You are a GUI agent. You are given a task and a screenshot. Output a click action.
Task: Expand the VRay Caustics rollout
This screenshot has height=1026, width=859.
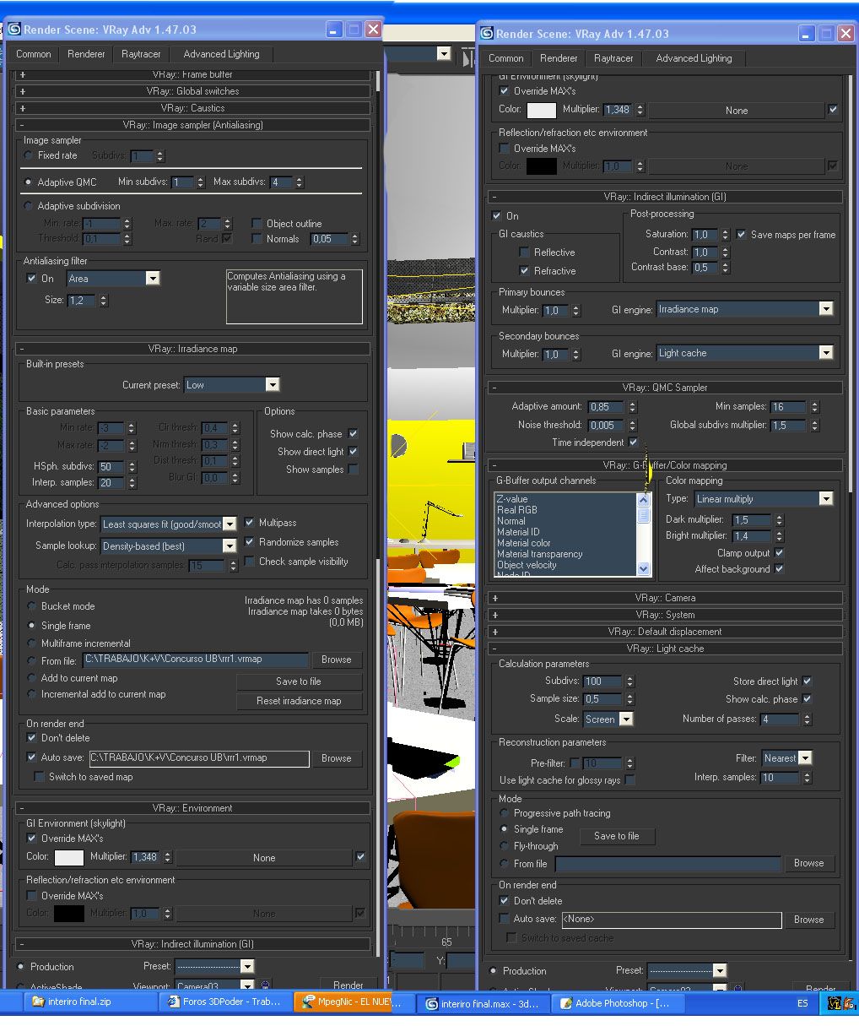(193, 108)
